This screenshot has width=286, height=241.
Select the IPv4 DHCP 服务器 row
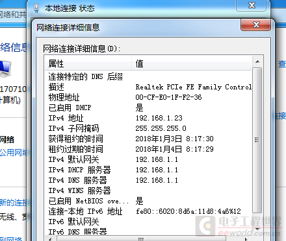[148, 170]
